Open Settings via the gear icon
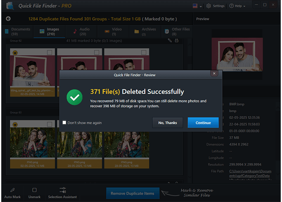The height and width of the screenshot is (202, 282). 209,6
